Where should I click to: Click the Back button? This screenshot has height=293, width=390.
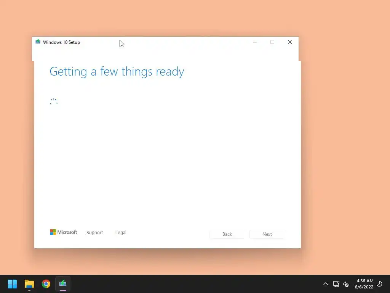coord(227,234)
